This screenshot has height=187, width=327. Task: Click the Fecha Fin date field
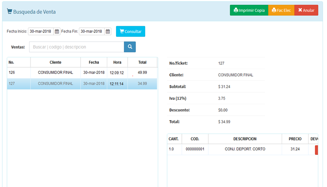[92, 31]
